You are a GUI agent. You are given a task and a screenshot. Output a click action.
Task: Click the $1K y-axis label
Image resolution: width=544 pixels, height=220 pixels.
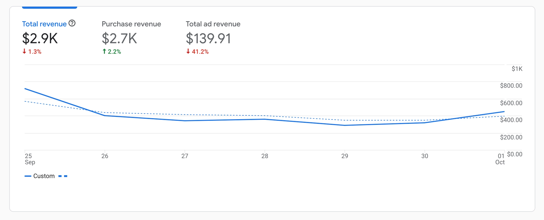(x=517, y=69)
